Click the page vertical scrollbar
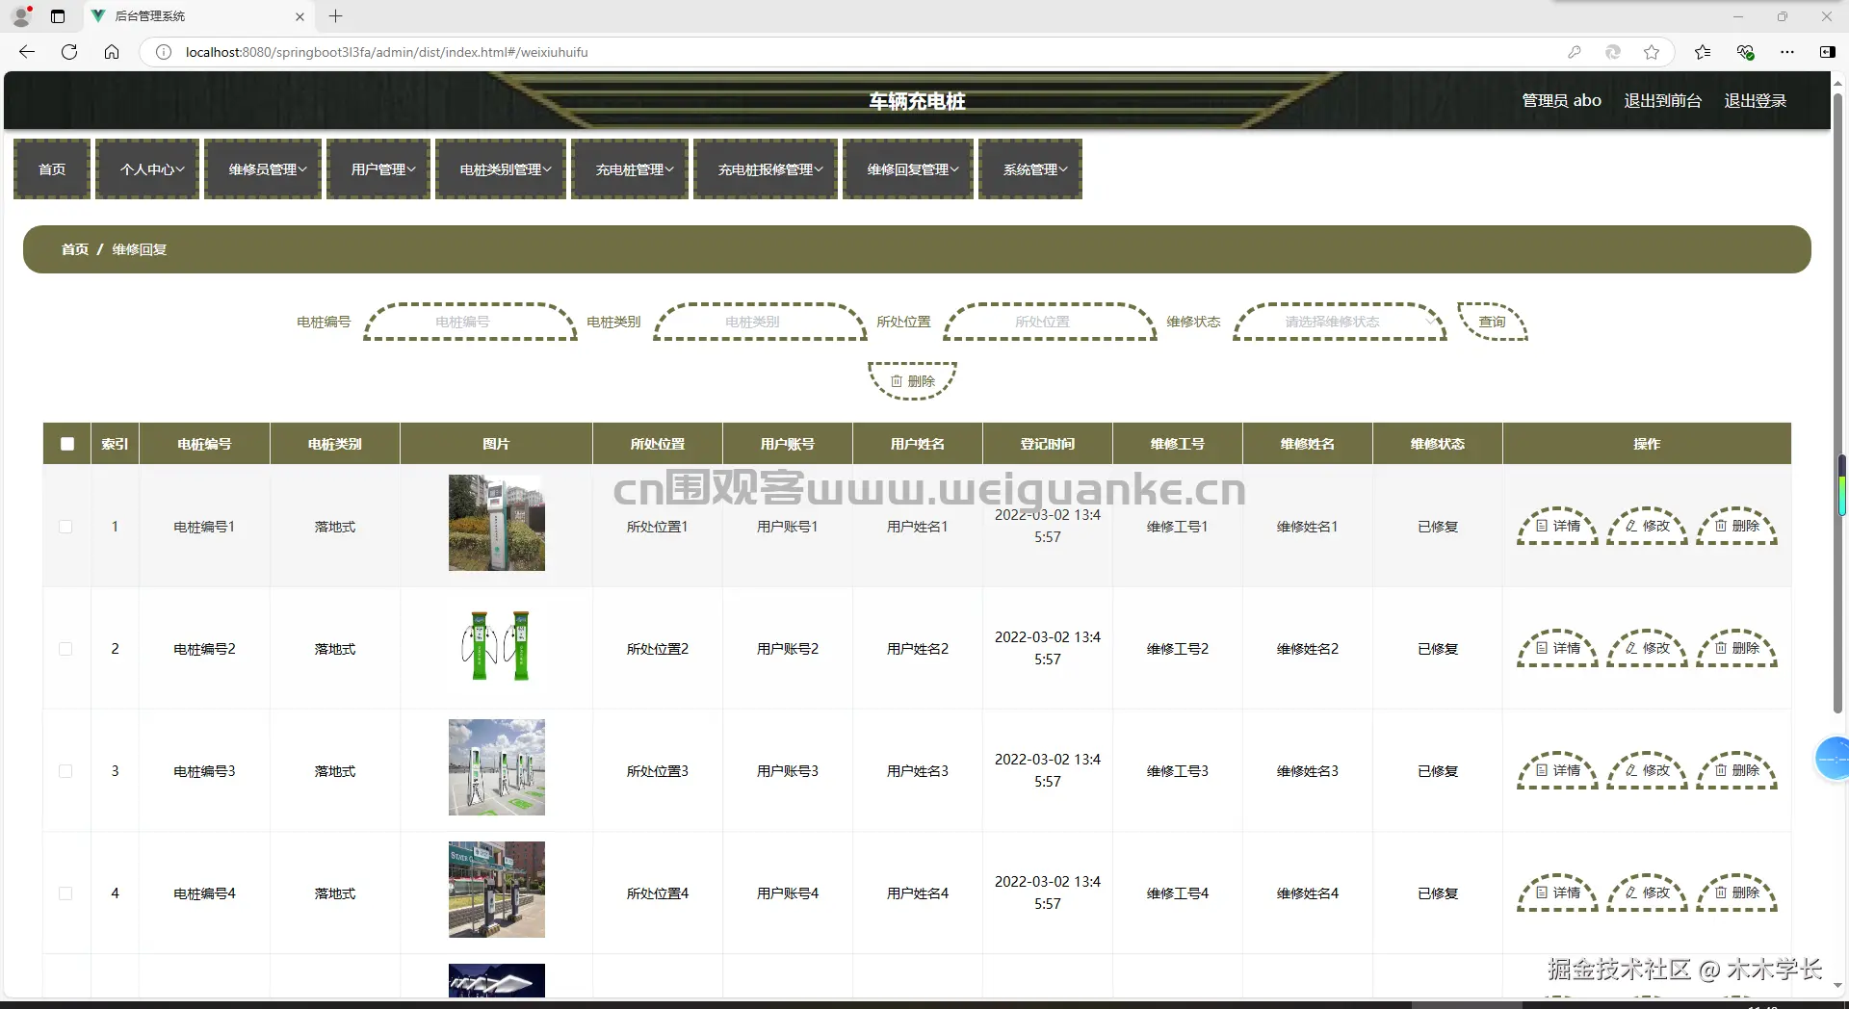The image size is (1849, 1009). 1837,404
